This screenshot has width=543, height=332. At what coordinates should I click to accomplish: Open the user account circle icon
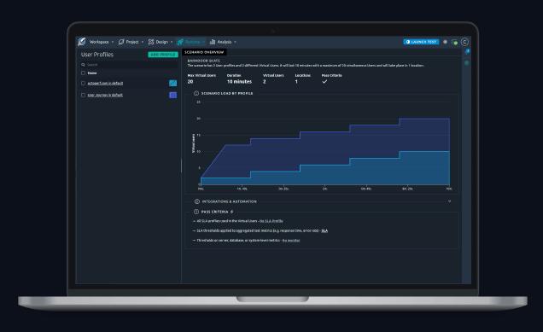[x=464, y=42]
